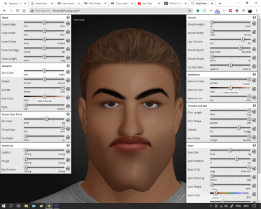
Task: Reset Lips Volume using its round icon
Action: pyautogui.click(x=254, y=41)
